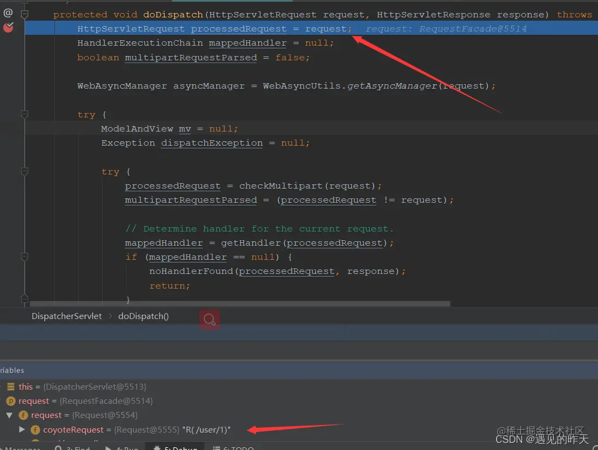Fold the inner try block in gutter
598x450 pixels.
pyautogui.click(x=25, y=171)
